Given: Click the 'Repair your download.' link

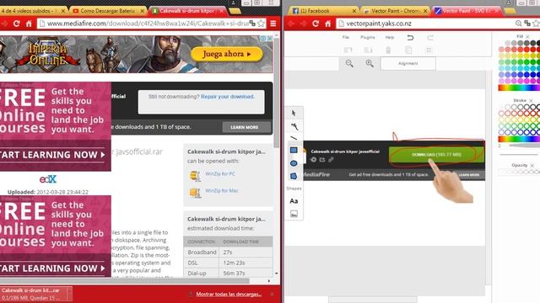Looking at the screenshot, I should tap(228, 97).
